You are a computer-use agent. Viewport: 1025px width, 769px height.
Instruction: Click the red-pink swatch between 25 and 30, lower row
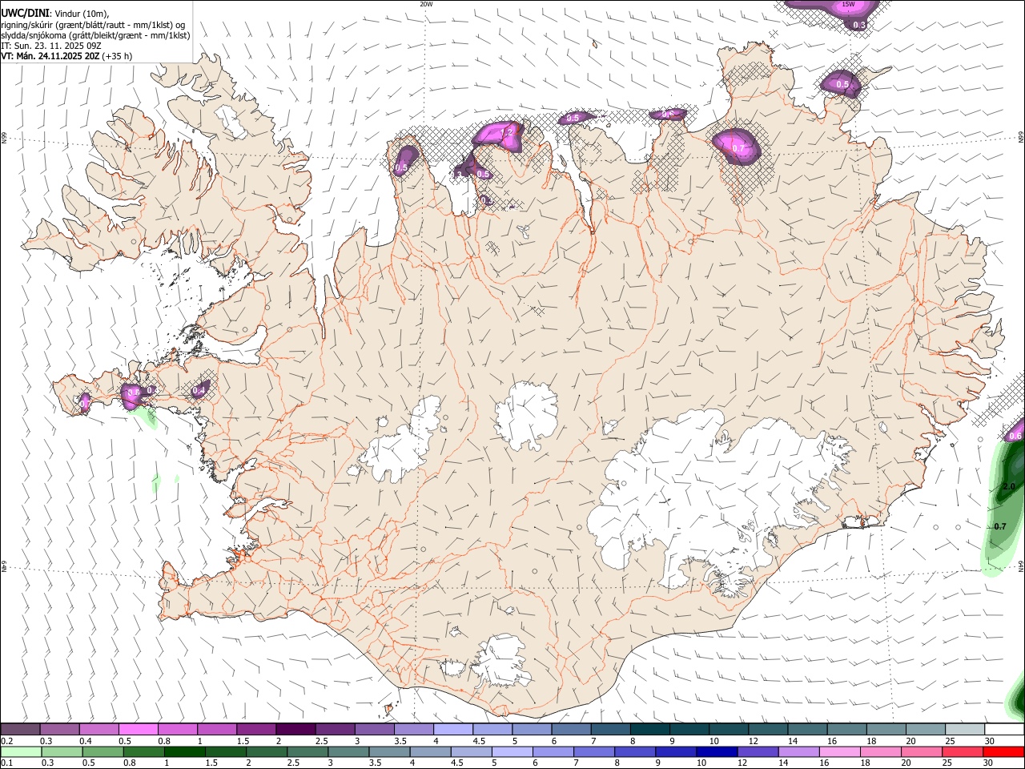pyautogui.click(x=962, y=751)
